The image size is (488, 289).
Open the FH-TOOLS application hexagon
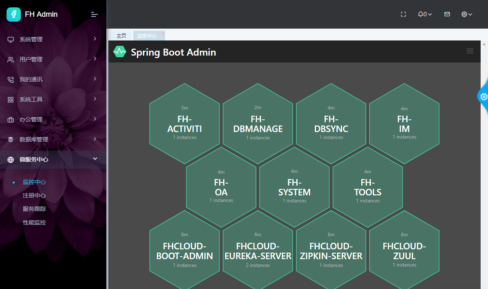pyautogui.click(x=368, y=187)
